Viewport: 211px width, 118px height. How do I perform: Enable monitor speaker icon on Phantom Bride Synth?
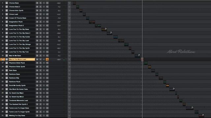[47, 67]
